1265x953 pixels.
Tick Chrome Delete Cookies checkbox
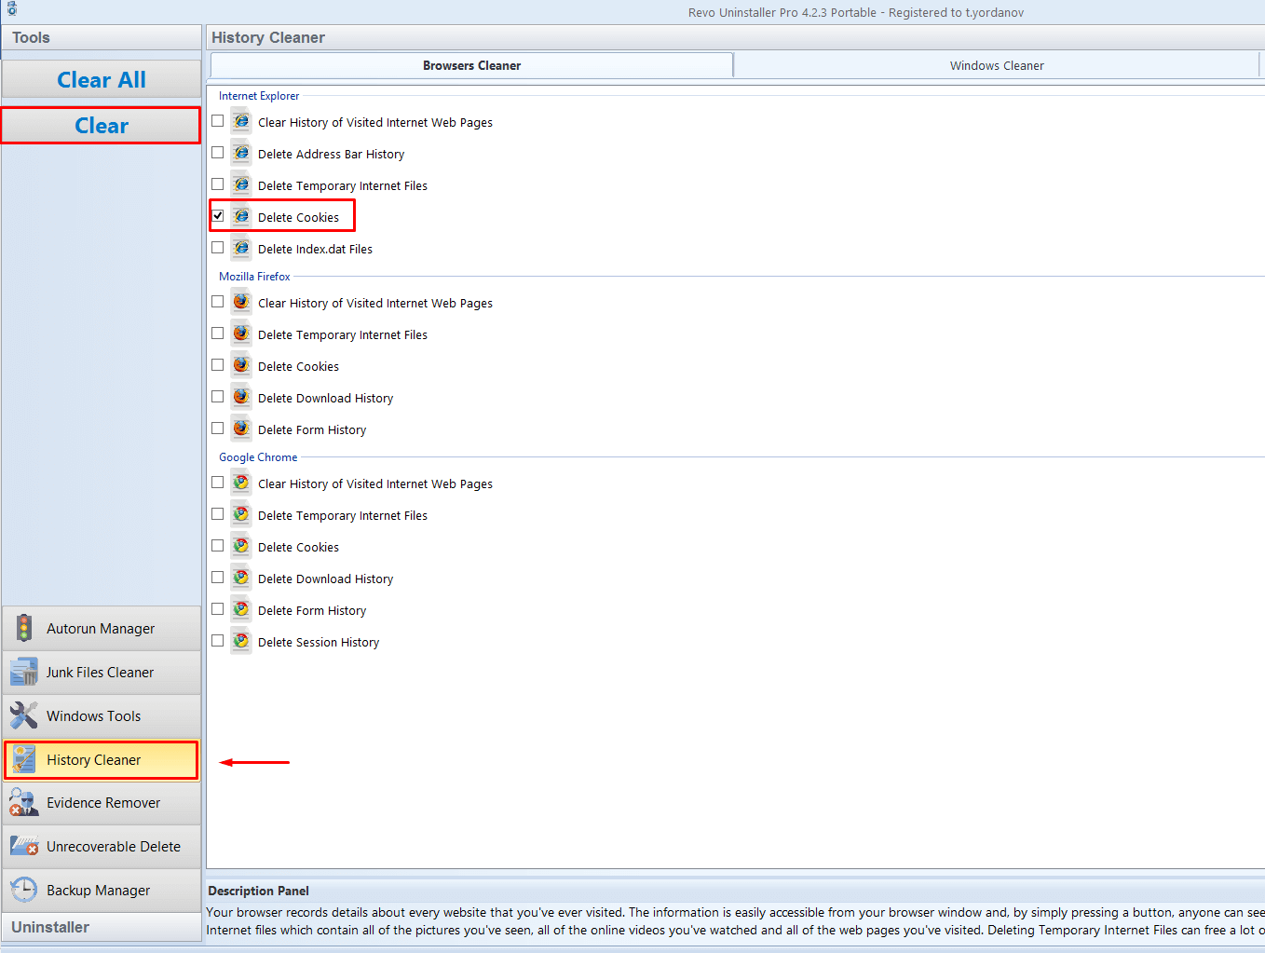pyautogui.click(x=218, y=546)
